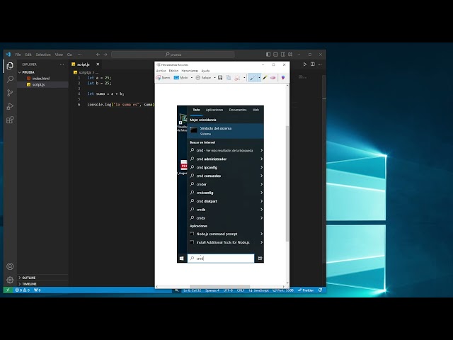Go back with the VS Code navigation arrow
453x340 pixels.
pos(98,55)
